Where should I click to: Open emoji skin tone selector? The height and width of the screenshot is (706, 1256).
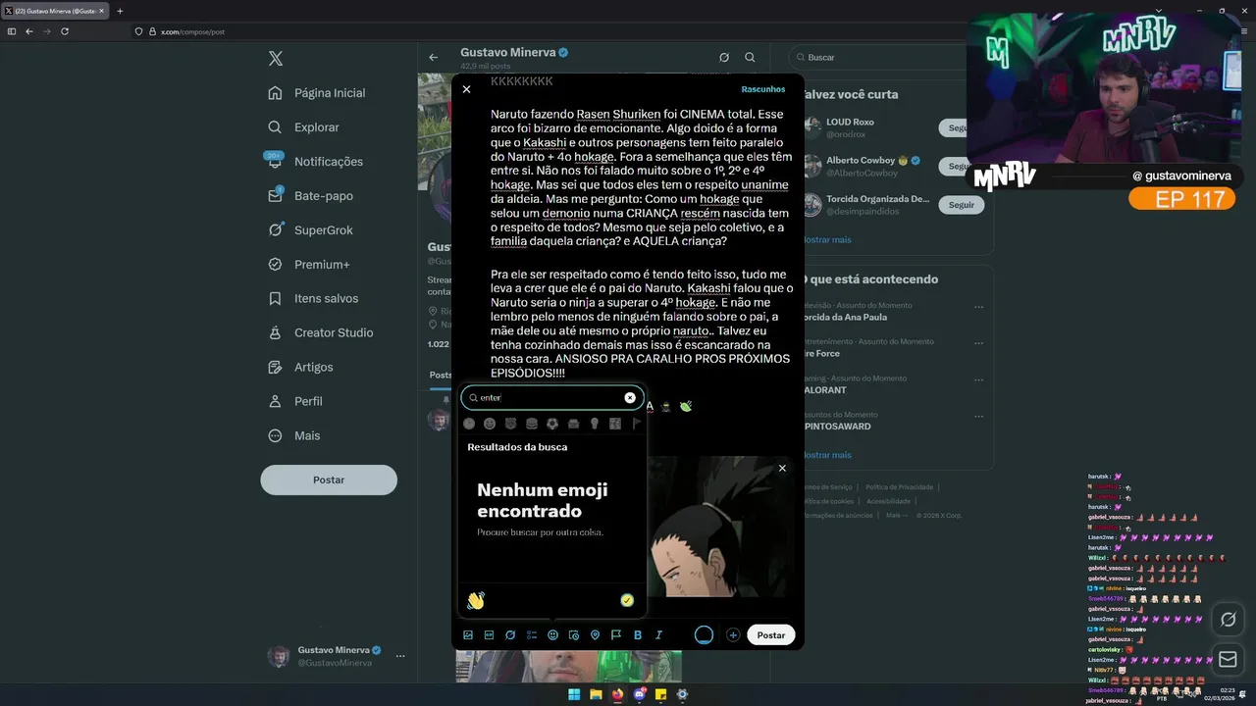click(x=627, y=600)
